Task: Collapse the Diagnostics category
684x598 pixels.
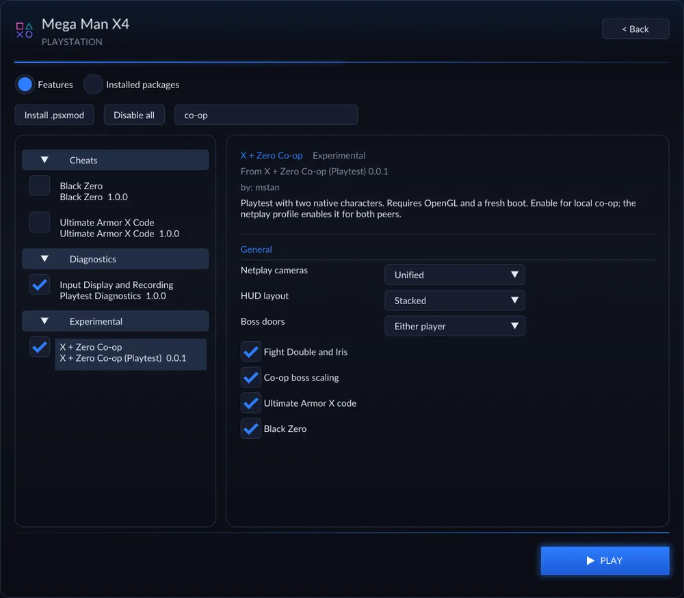Action: click(115, 259)
